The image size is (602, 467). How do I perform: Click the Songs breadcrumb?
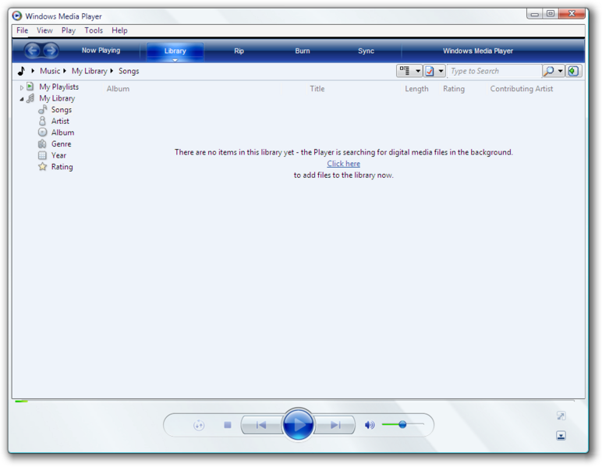129,71
